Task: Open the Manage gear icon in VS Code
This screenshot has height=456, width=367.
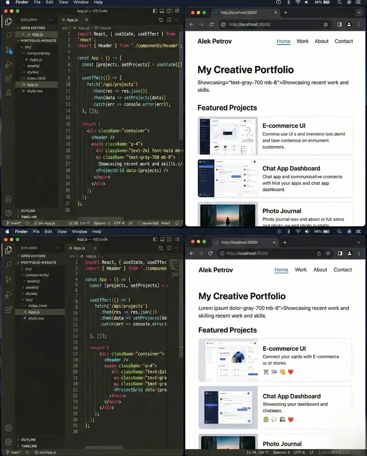Action: pyautogui.click(x=8, y=213)
